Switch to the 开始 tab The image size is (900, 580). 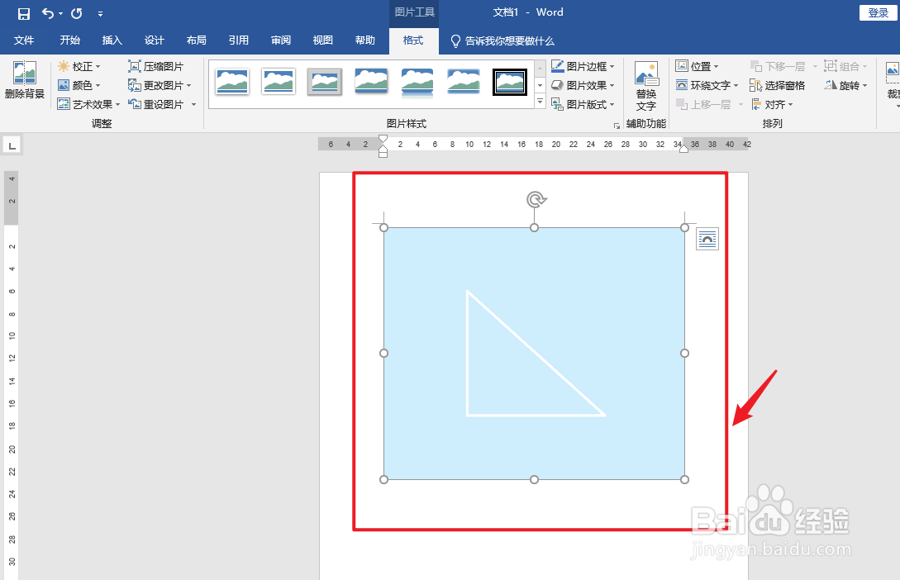click(70, 40)
